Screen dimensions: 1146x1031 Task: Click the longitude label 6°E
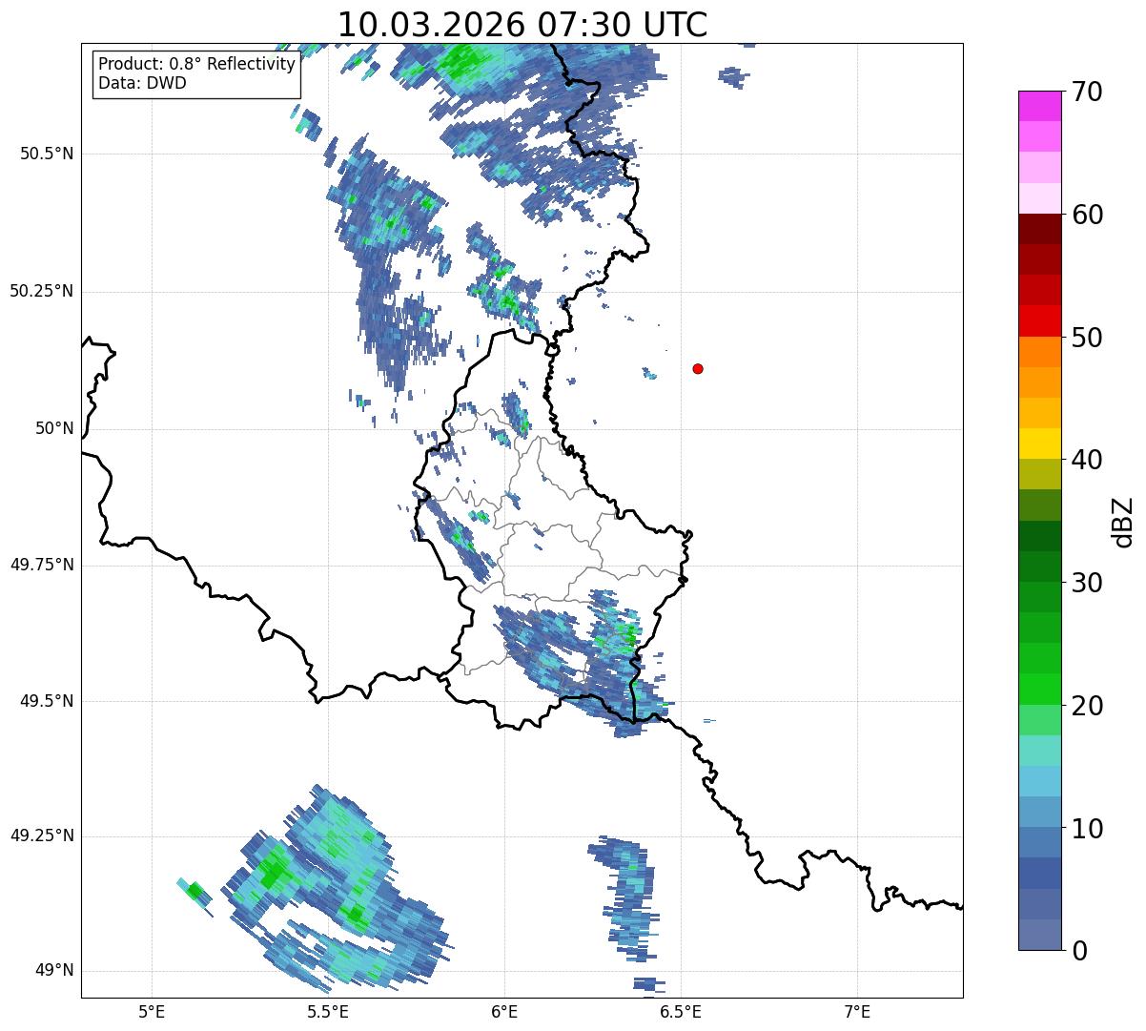pyautogui.click(x=504, y=1011)
